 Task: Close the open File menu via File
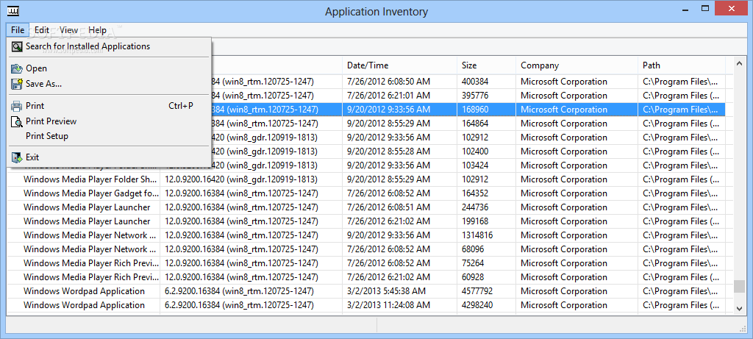(18, 29)
